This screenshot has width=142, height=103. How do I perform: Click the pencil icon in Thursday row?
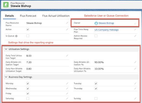coord(135,88)
